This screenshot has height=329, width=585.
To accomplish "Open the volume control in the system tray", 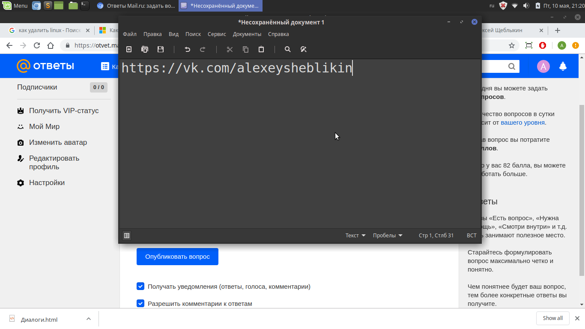I will (x=526, y=6).
